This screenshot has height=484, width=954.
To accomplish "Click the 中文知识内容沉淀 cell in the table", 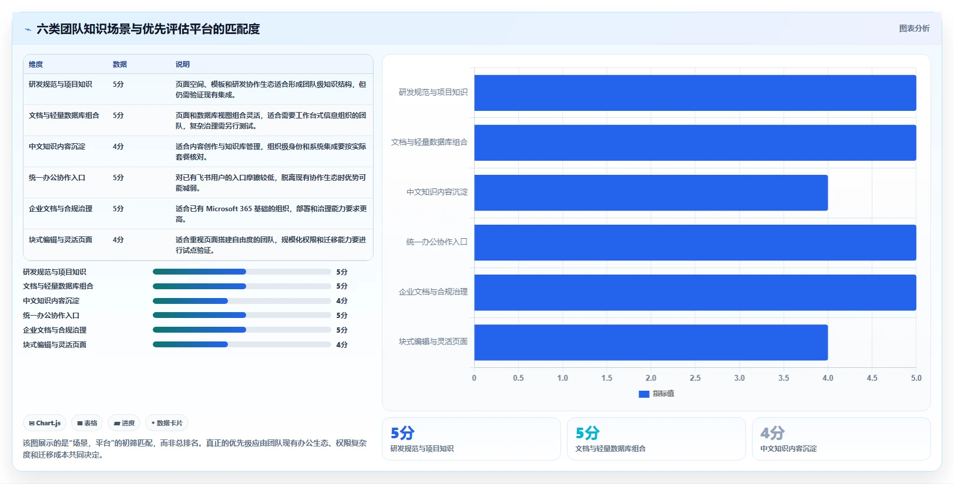I will (57, 147).
